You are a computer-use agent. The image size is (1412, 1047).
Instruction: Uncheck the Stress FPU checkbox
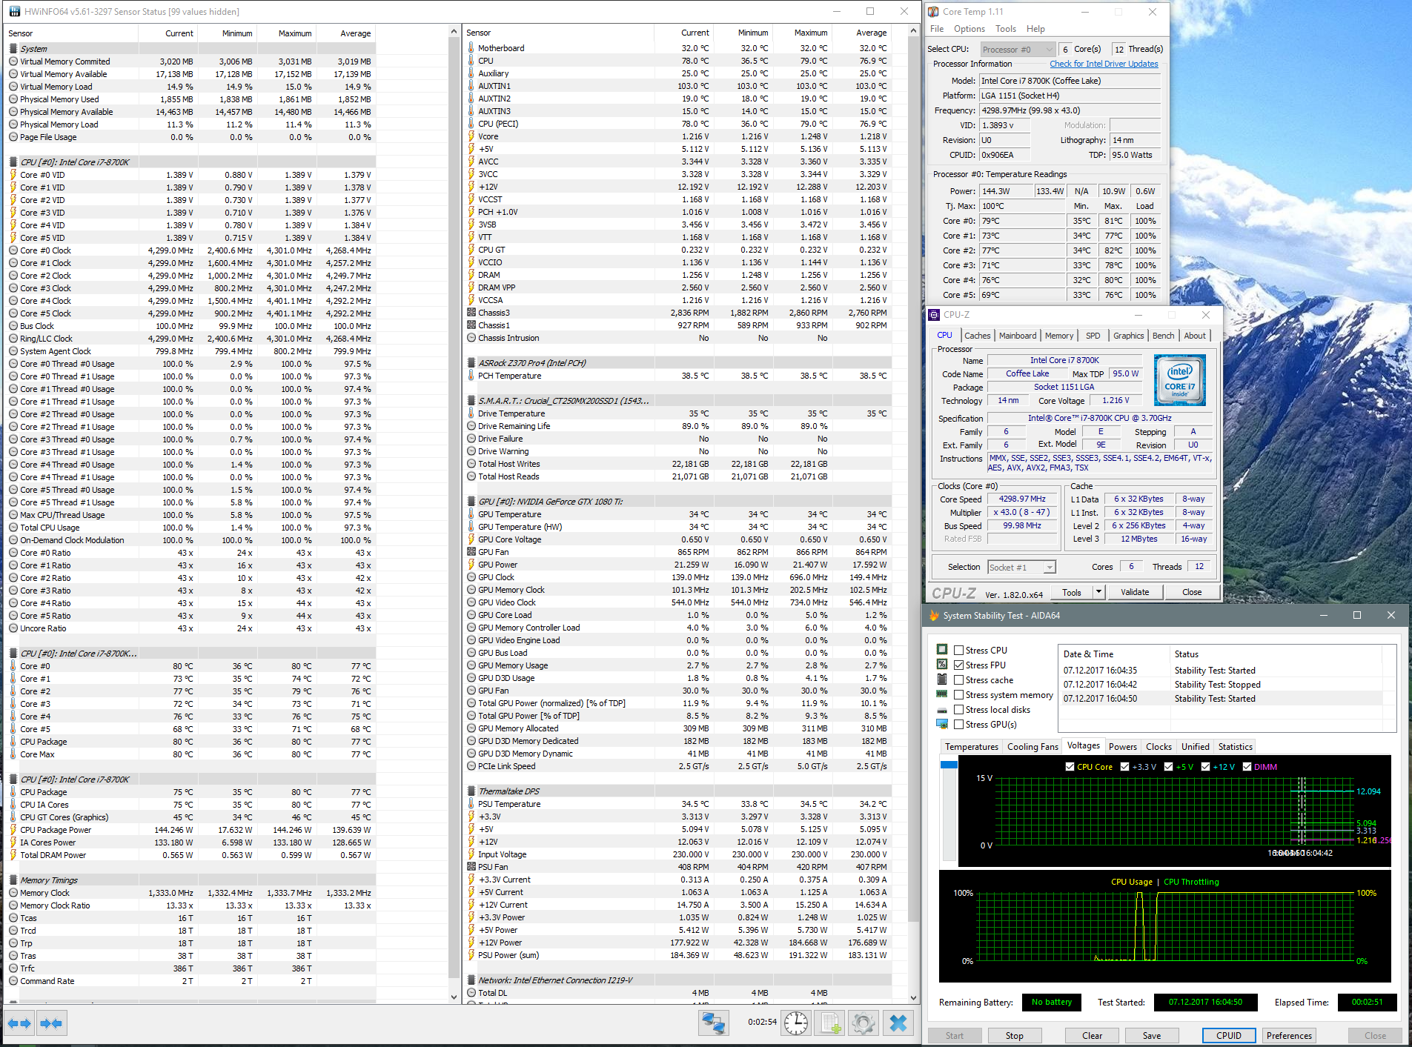point(959,665)
